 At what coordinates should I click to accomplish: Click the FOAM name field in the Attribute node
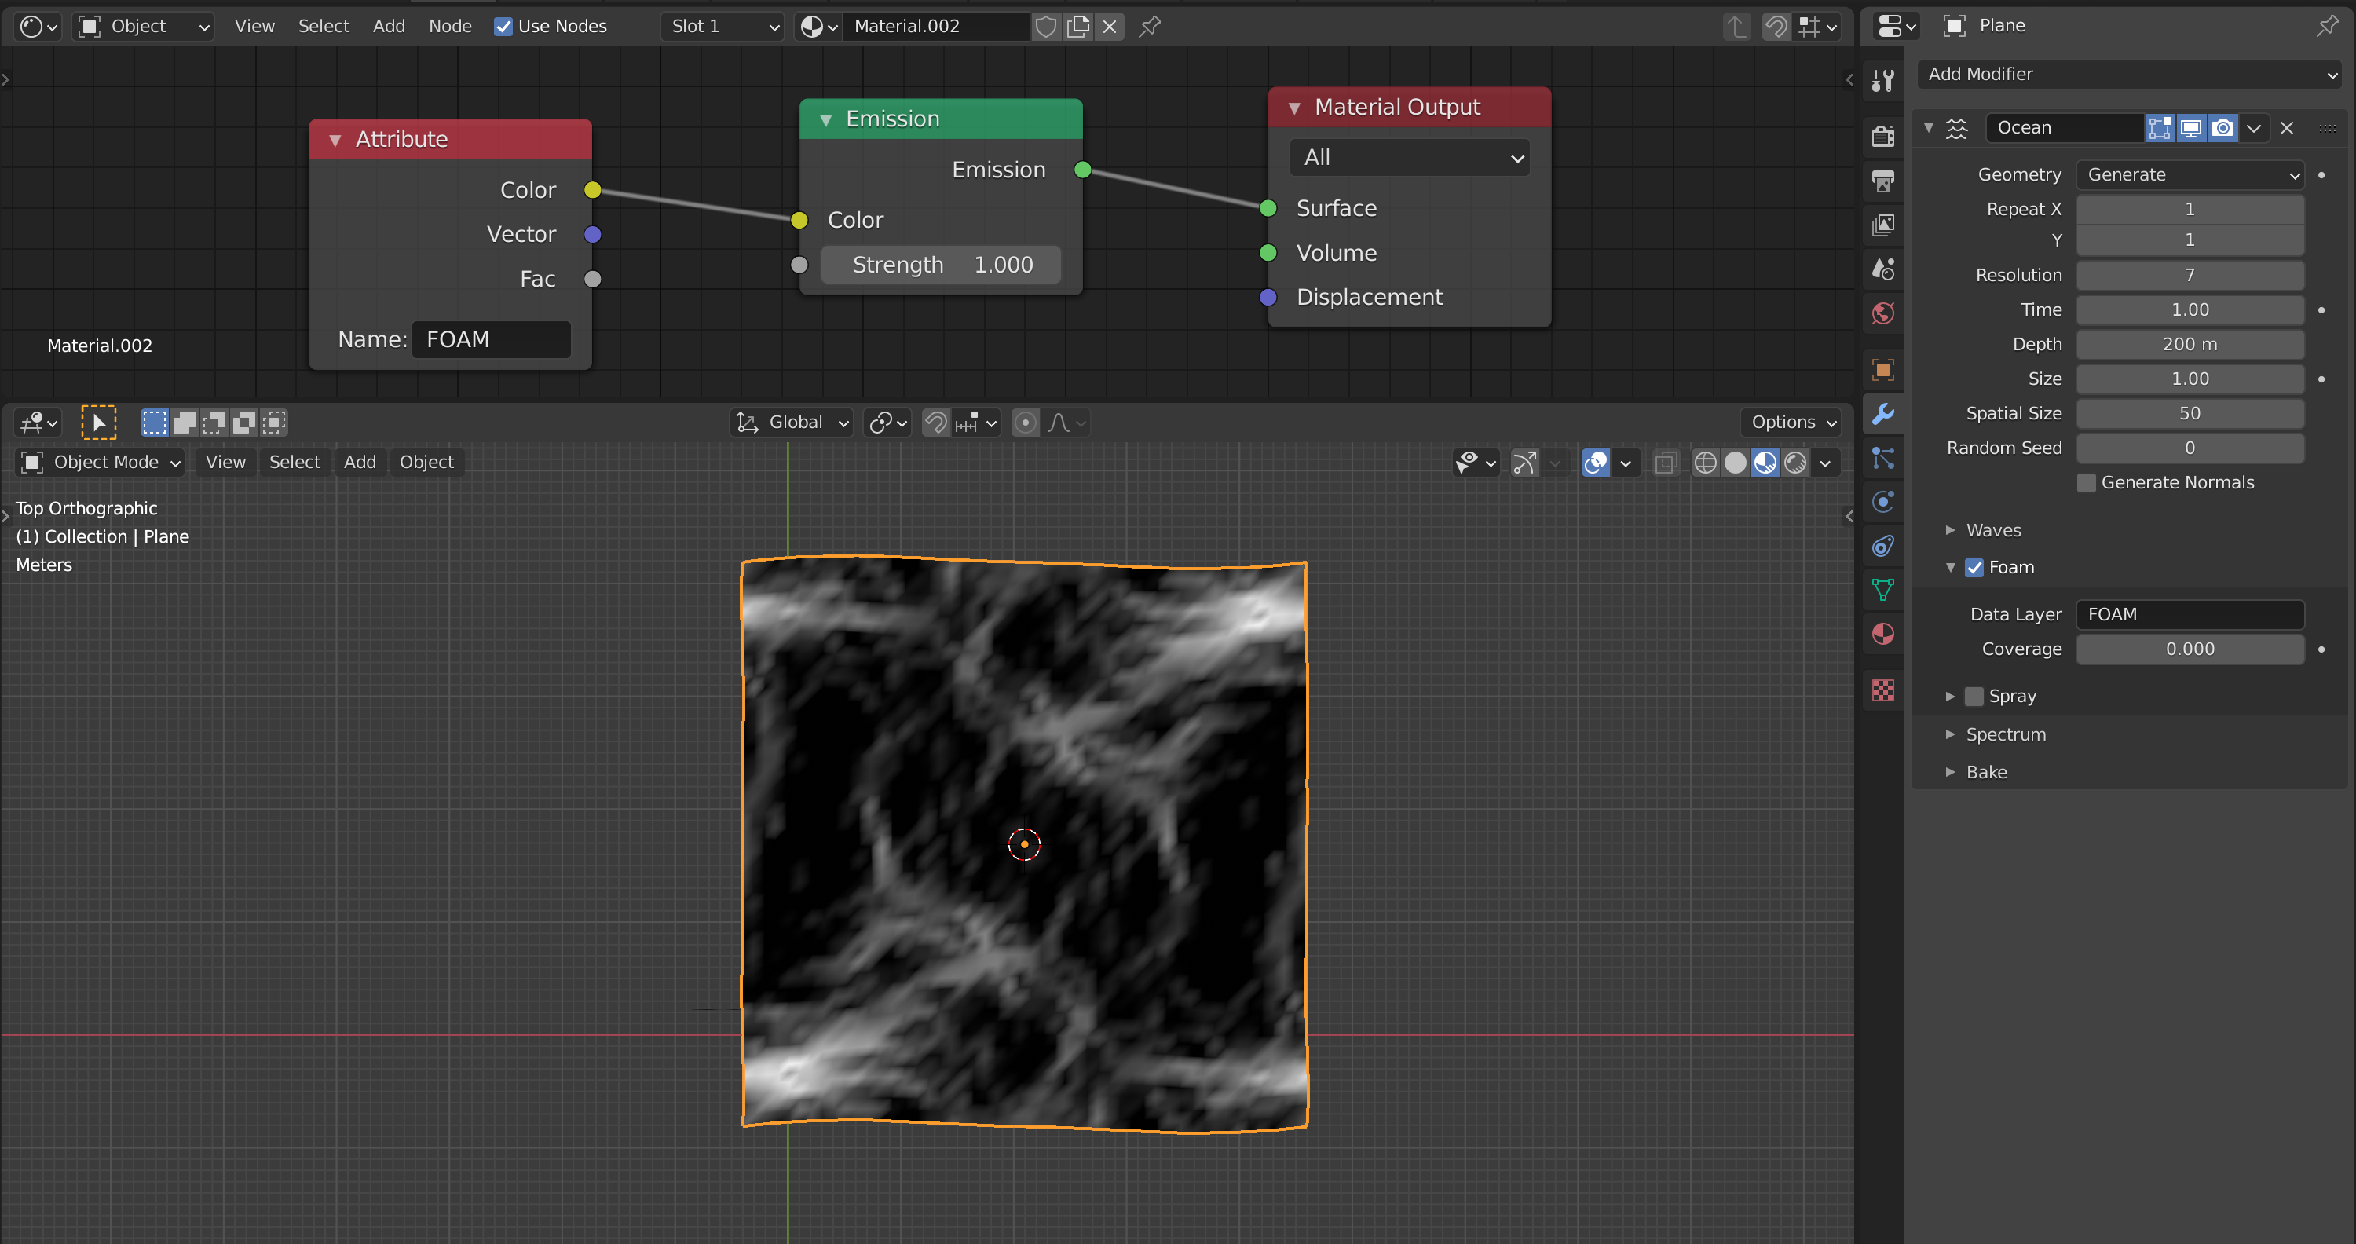click(x=491, y=338)
